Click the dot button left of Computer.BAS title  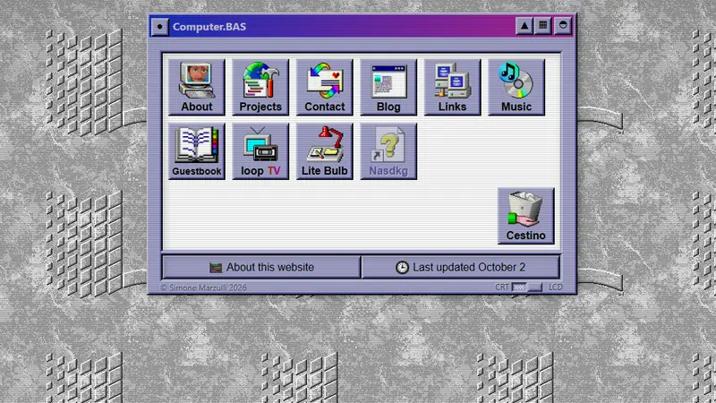(x=160, y=27)
